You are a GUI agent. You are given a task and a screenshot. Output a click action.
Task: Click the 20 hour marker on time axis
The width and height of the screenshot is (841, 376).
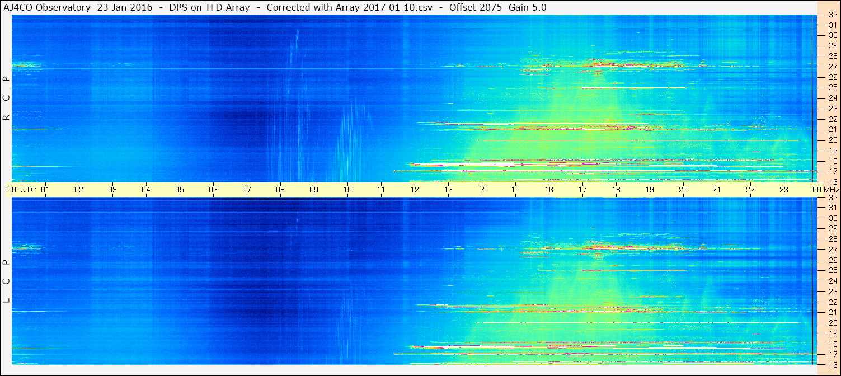tap(683, 190)
